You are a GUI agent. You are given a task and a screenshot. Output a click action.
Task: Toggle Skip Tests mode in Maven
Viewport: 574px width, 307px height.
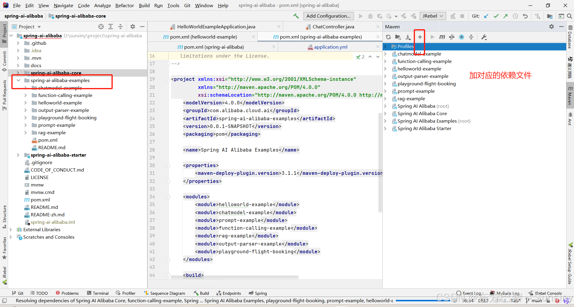pyautogui.click(x=462, y=37)
